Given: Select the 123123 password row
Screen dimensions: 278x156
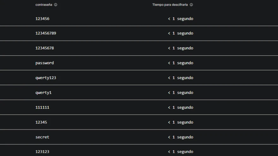Looking at the screenshot, I should [42, 152].
